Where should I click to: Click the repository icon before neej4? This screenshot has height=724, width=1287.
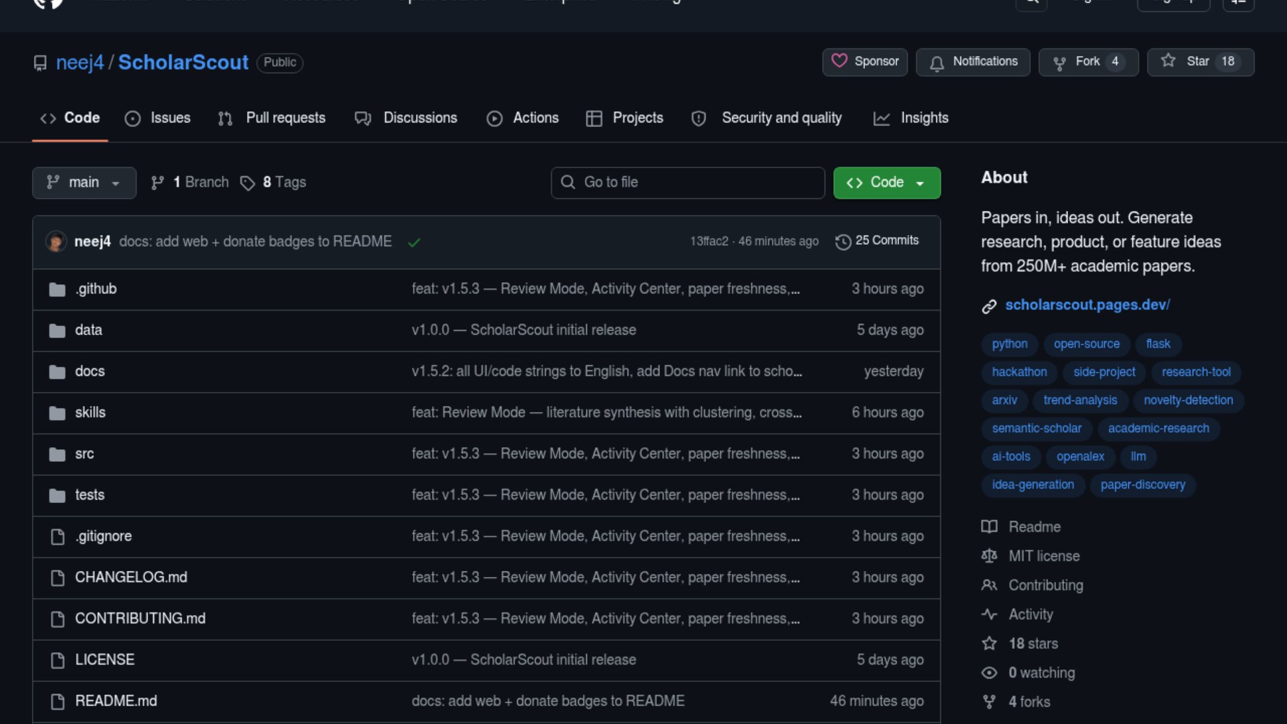[x=40, y=63]
